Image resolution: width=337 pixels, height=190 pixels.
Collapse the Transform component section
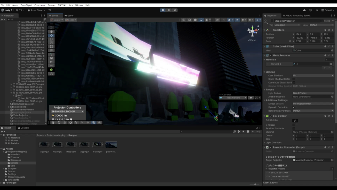point(265,30)
